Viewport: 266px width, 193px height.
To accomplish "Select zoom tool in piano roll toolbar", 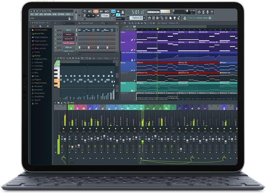I will click(x=87, y=59).
